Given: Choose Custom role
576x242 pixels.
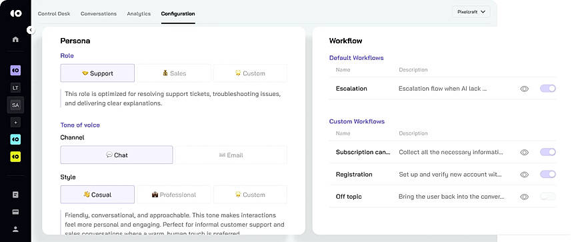Looking at the screenshot, I should click(250, 73).
